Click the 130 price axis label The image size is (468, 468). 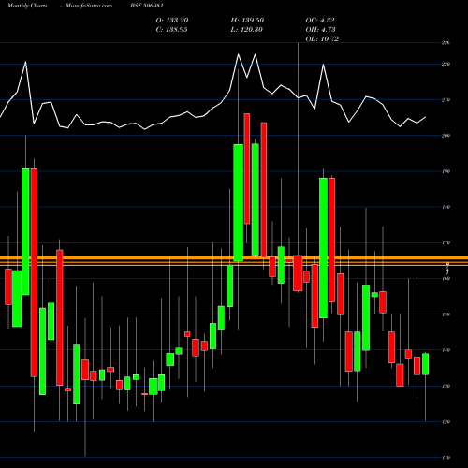(446, 386)
